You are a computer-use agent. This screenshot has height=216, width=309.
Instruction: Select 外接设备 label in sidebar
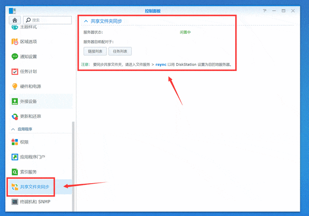(28, 101)
